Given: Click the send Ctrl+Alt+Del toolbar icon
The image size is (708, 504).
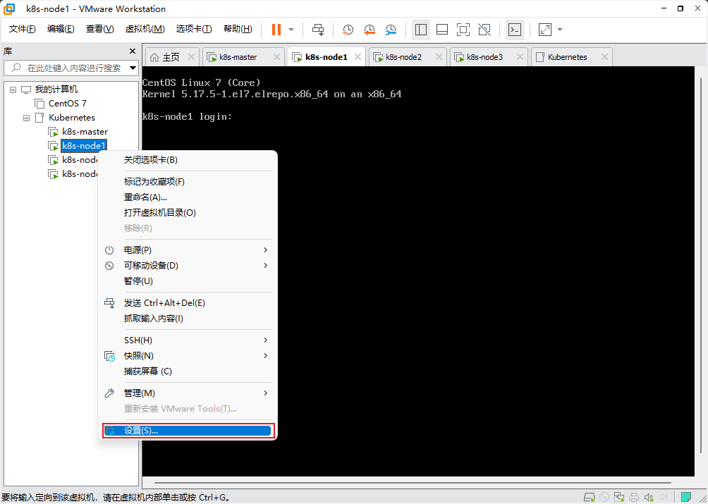Looking at the screenshot, I should (318, 30).
